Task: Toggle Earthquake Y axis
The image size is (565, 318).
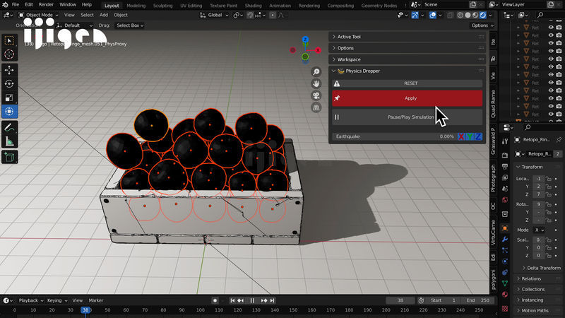Action: click(x=470, y=136)
